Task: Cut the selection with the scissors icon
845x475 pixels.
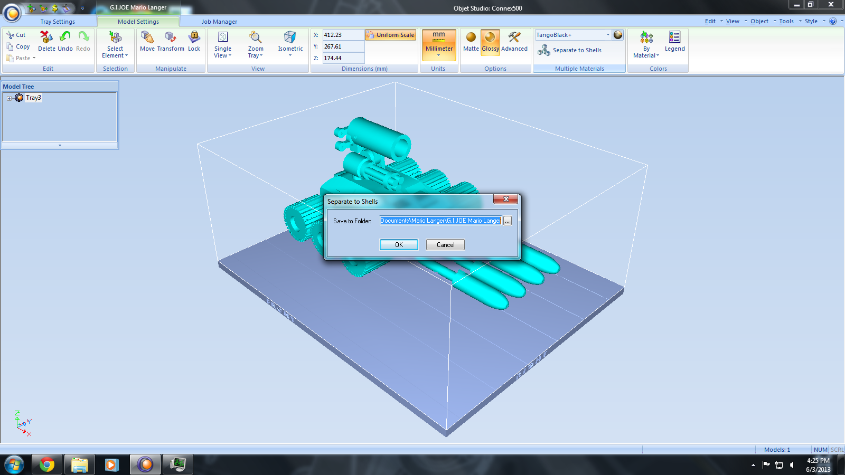Action: point(16,35)
